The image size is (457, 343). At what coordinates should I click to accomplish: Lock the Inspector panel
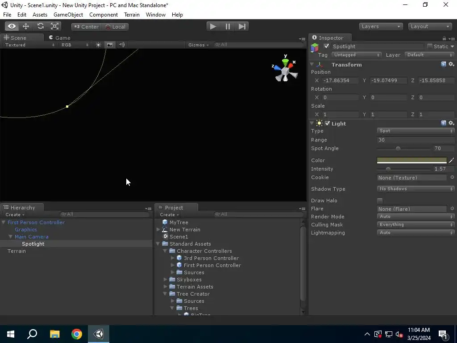(444, 38)
